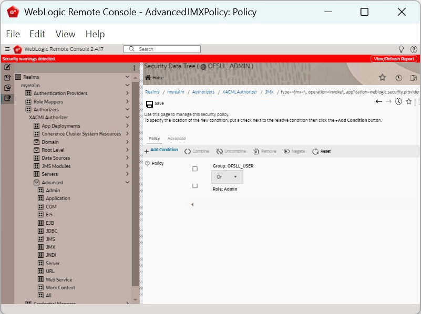Expand App Deployments chevron
422x314 pixels.
click(x=127, y=125)
